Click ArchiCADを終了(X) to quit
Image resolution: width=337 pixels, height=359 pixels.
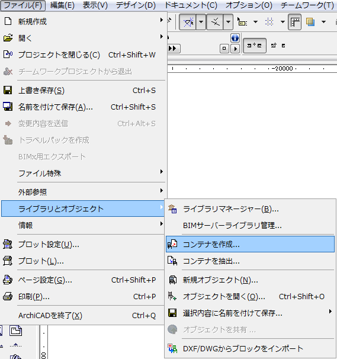(82, 316)
